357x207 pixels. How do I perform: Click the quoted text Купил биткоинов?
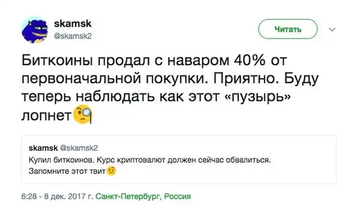coord(61,160)
